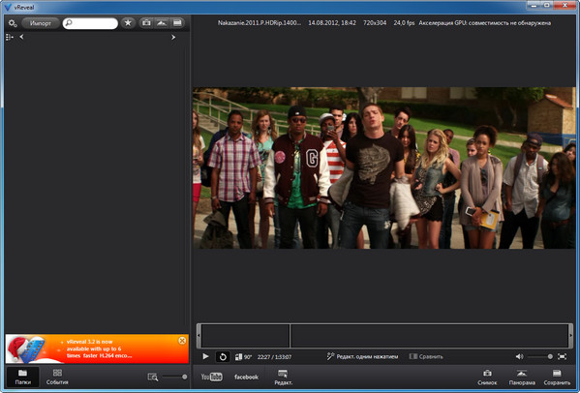Select the panorama filter icon in toolbar
Viewport: 580px width, 393px height.
162,23
